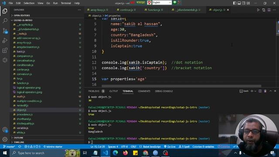Open the File menu

pos(10,3)
